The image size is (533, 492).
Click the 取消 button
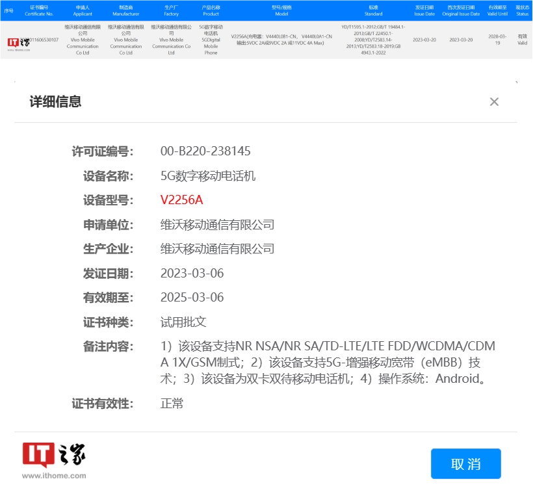465,463
